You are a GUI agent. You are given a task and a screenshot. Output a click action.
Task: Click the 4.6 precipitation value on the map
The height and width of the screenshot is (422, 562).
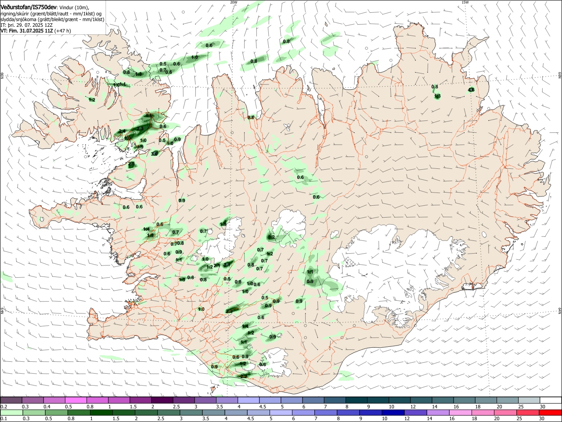[x=471, y=90]
